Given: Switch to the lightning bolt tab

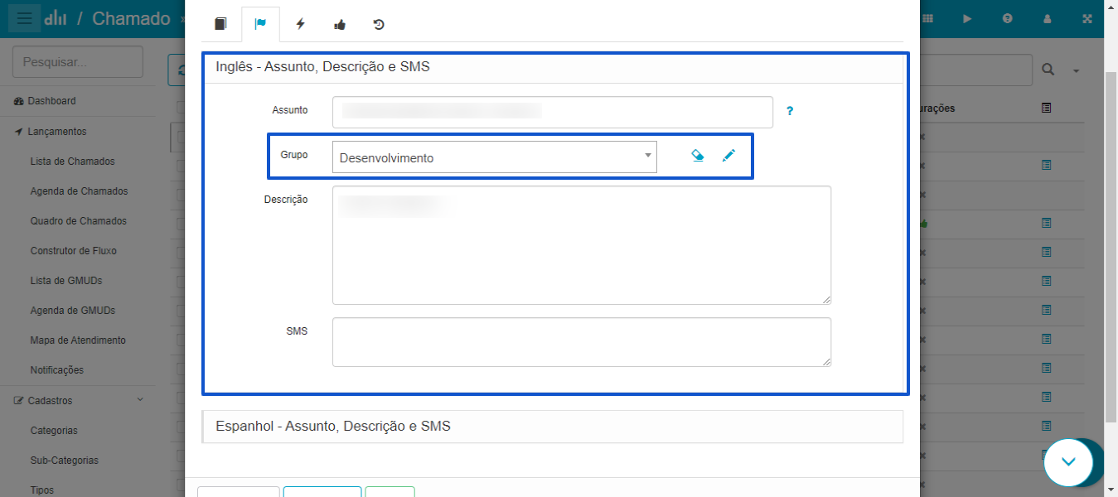Looking at the screenshot, I should [300, 24].
